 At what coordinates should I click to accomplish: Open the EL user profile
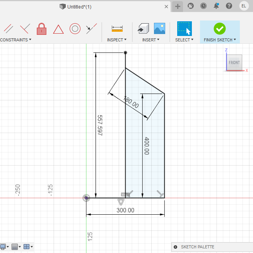tap(244, 6)
